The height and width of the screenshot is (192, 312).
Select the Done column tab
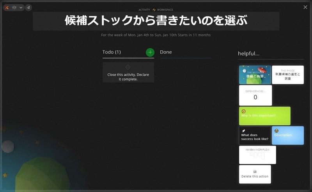(x=166, y=52)
